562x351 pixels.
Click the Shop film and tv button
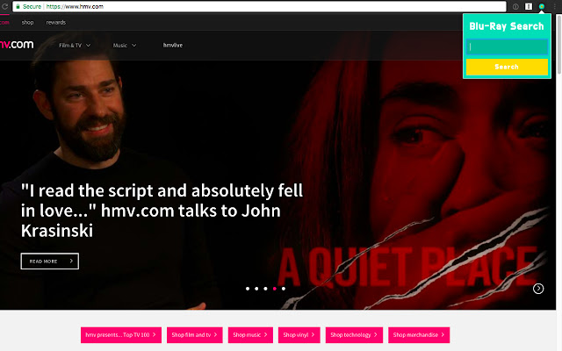coord(195,335)
